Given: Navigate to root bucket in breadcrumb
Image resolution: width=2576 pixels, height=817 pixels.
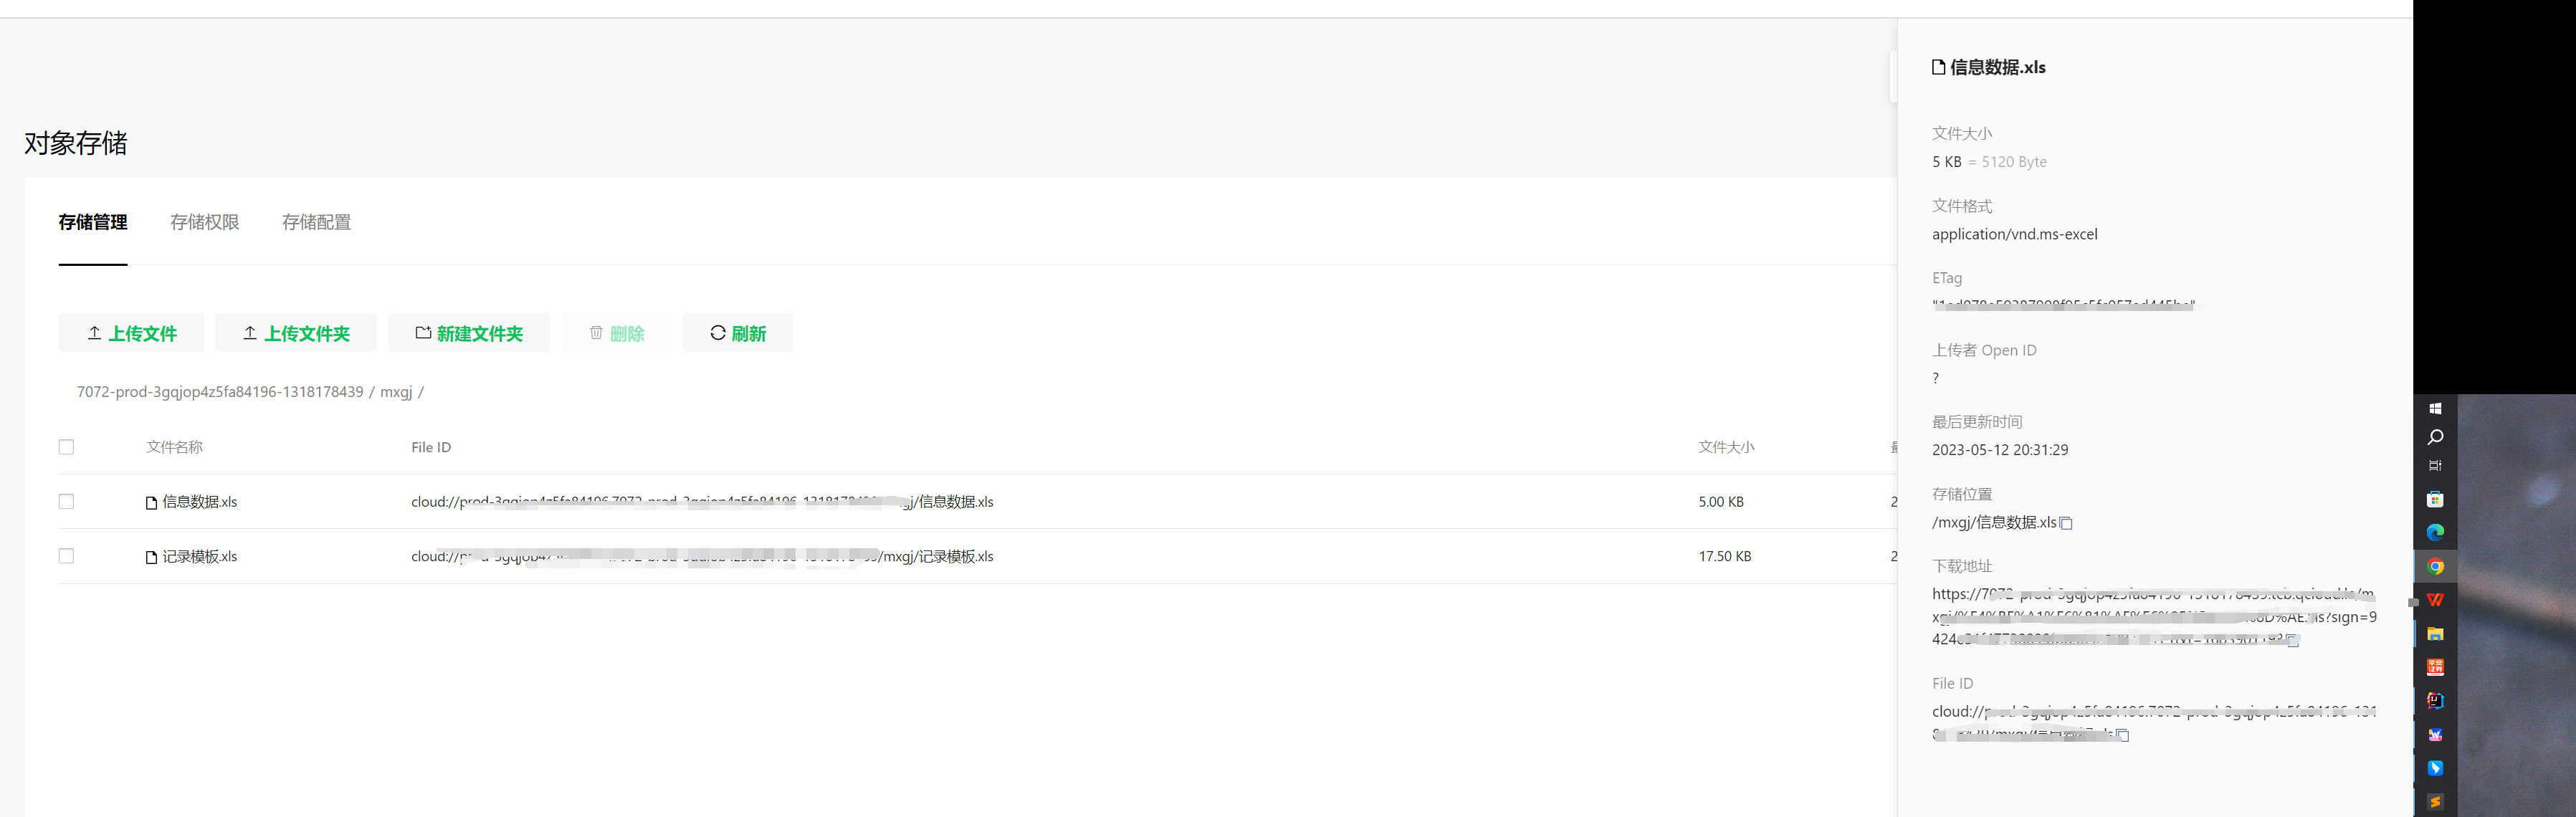Looking at the screenshot, I should (220, 392).
